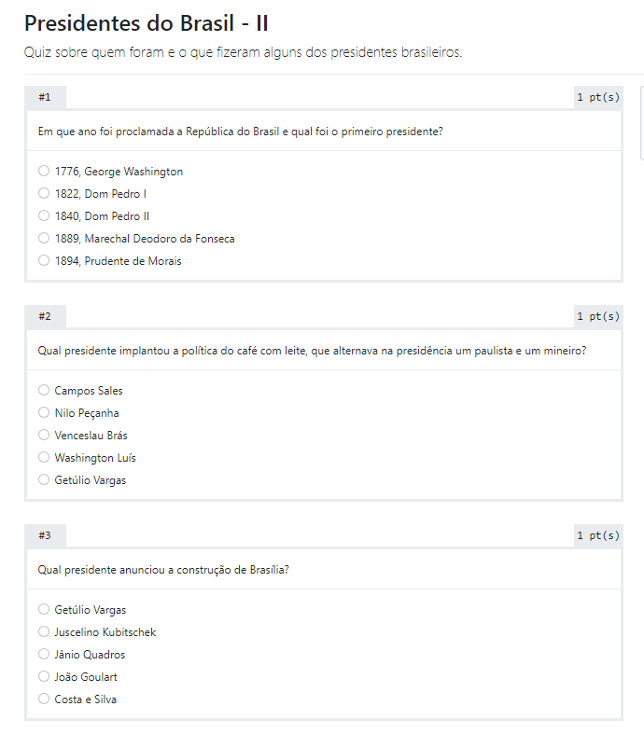Viewport: 644px width, 734px height.
Task: Select Washington Luís option
Action: (44, 457)
